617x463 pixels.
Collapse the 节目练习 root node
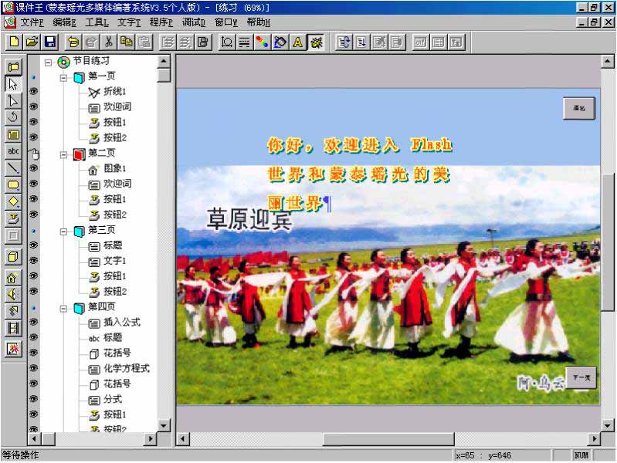click(48, 63)
